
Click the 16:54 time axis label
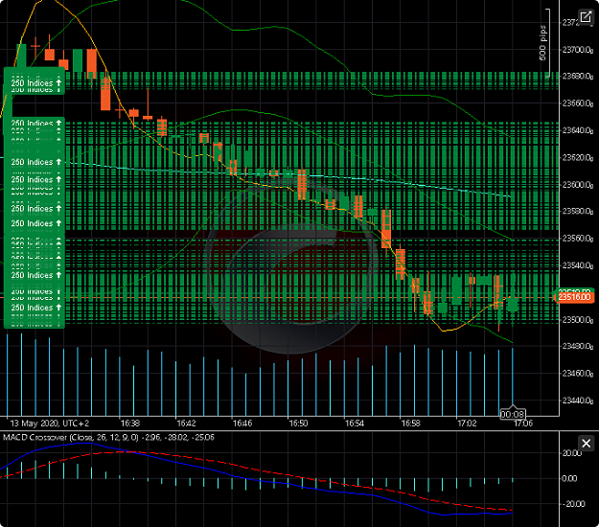click(x=355, y=424)
